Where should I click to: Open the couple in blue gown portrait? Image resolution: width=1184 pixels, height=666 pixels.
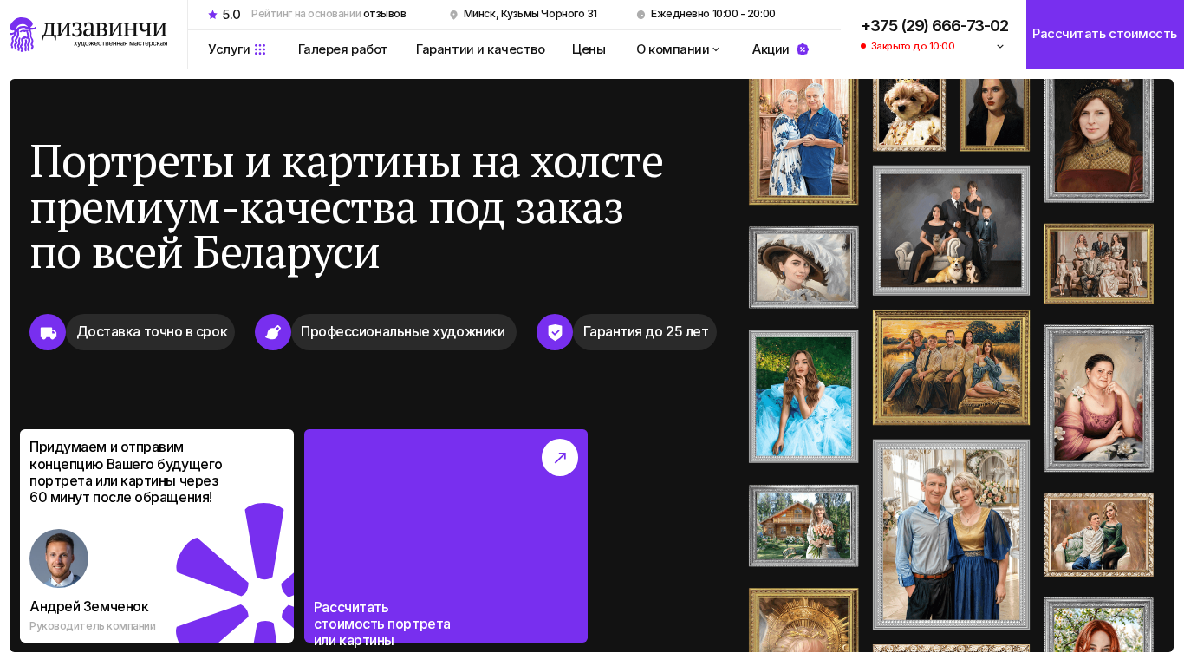951,534
